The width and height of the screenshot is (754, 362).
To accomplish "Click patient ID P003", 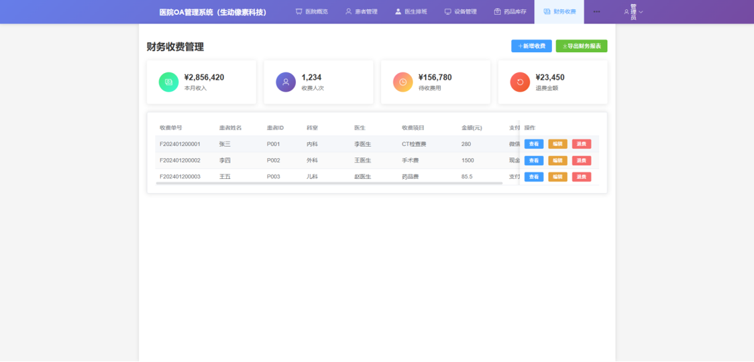I will [x=274, y=176].
